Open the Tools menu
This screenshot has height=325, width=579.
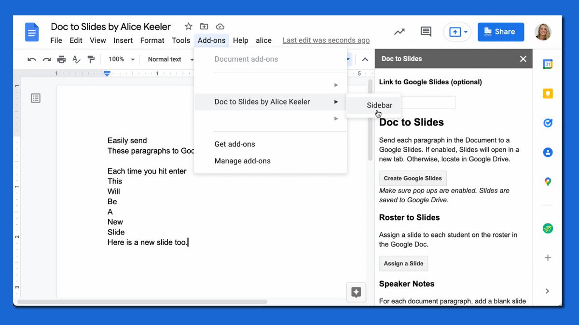coord(181,40)
